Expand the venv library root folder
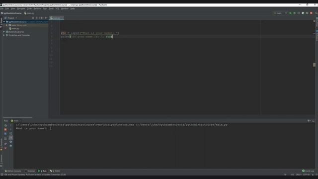318x179 pixels. click(6, 25)
